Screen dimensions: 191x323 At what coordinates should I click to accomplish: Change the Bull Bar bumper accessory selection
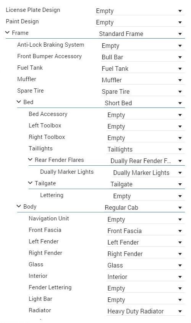coord(143,57)
